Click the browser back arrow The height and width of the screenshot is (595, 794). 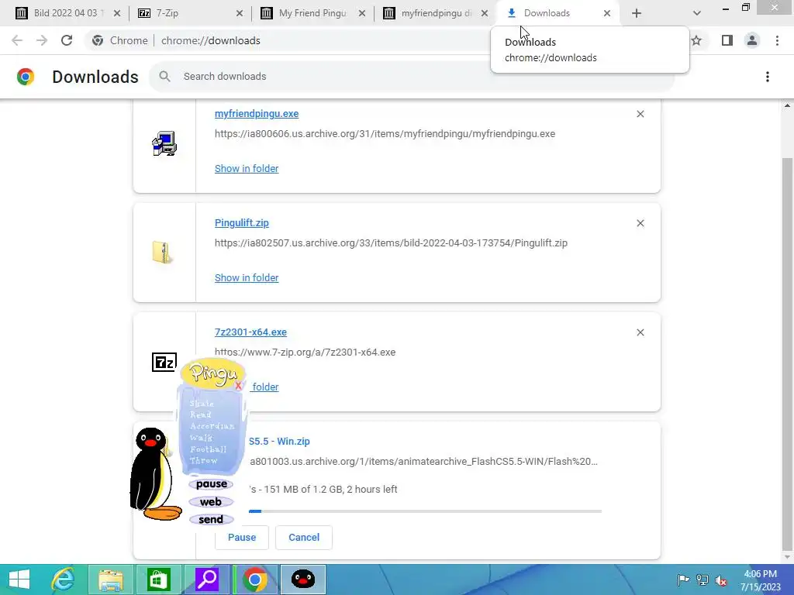click(x=17, y=40)
